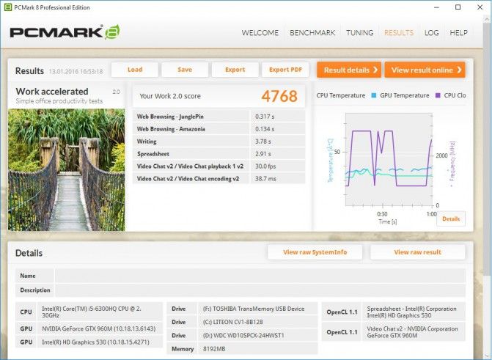Click Web Browsing - Amazonia row
Image resolution: width=492 pixels, height=360 pixels.
tap(219, 129)
